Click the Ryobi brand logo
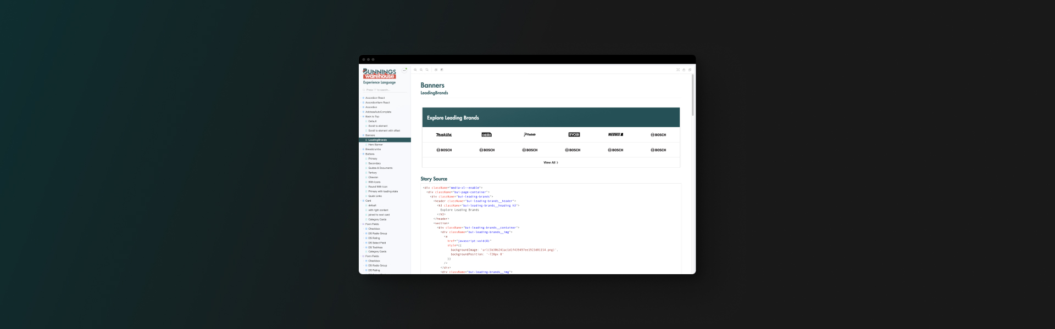Viewport: 1055px width, 329px height. point(574,134)
